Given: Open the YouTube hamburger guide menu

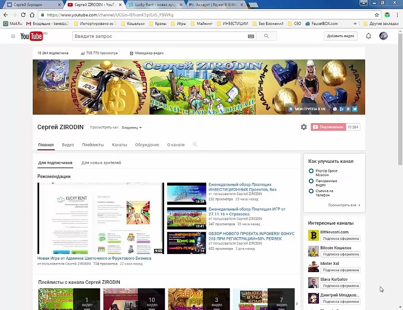Looking at the screenshot, I should 13,36.
